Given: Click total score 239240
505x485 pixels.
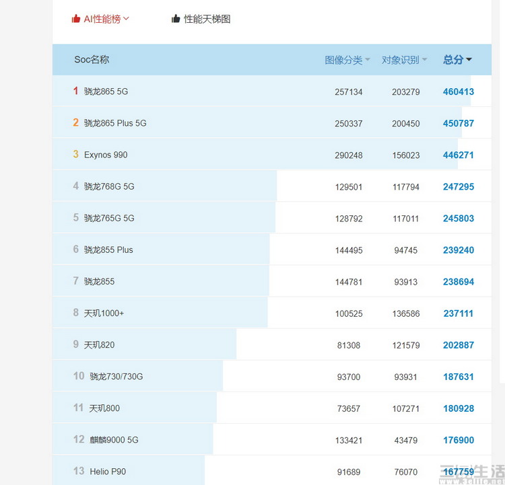Looking at the screenshot, I should coord(459,250).
